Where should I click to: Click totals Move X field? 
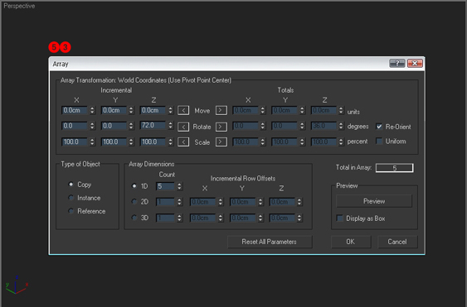click(246, 110)
